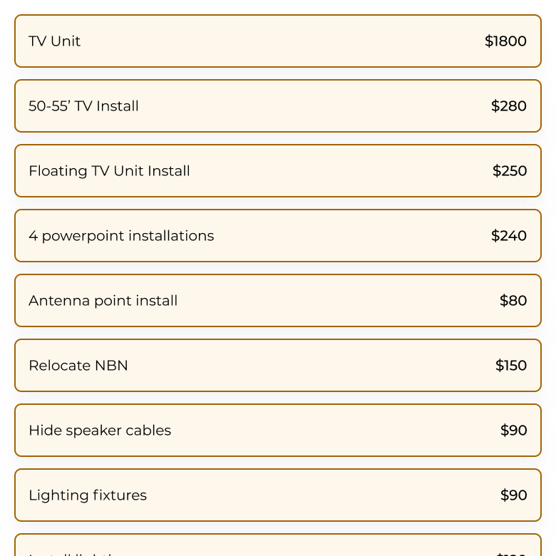Select the Lighting fixtures label
Screen dimensions: 556x556
pos(88,495)
